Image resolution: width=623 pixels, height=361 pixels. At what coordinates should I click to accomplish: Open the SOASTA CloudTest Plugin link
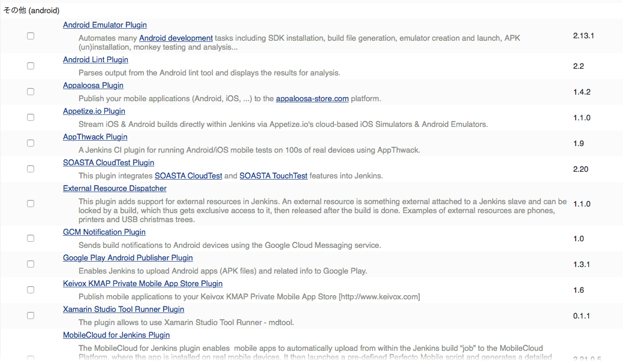point(109,163)
